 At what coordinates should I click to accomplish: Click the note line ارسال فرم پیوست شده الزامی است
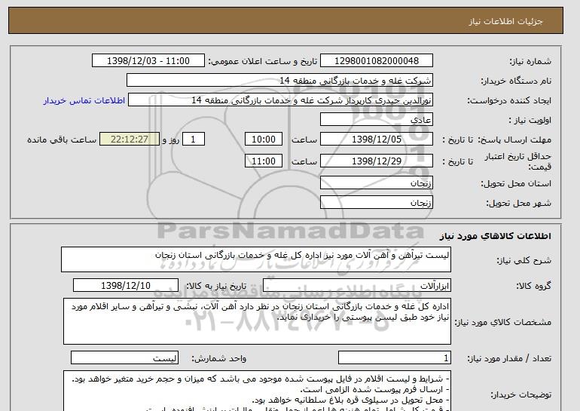(374, 390)
